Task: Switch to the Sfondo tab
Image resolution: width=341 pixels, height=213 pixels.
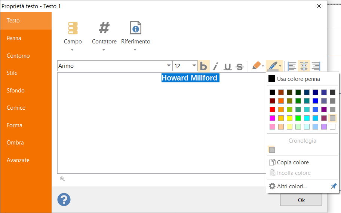Action: point(26,90)
